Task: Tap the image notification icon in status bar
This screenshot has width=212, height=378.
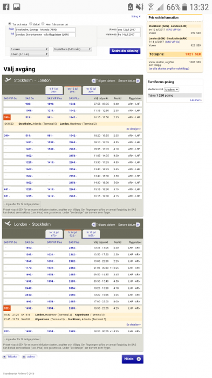Action: (17, 6)
